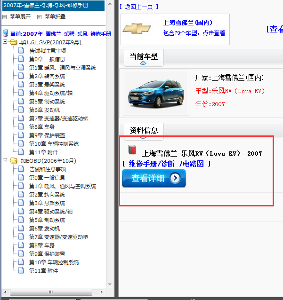The image size is (283, 300).
Task: Collapse the 加1.6L SVP(2007年9月) tree node
Action: (5, 42)
